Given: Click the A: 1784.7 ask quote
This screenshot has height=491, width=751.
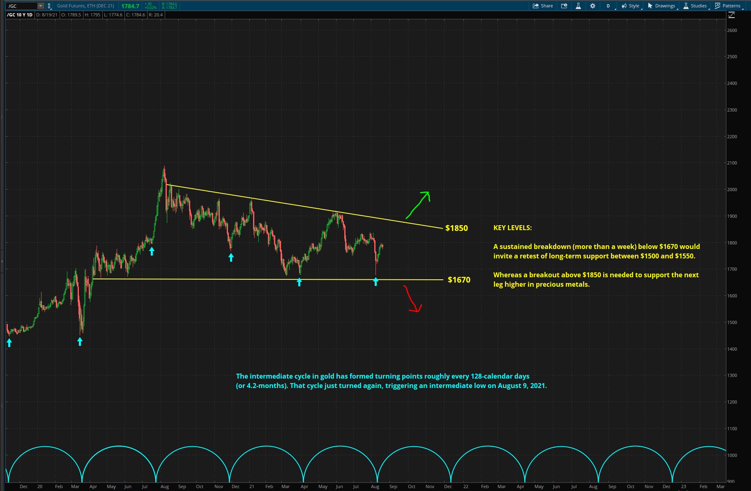Looking at the screenshot, I should pos(169,8).
